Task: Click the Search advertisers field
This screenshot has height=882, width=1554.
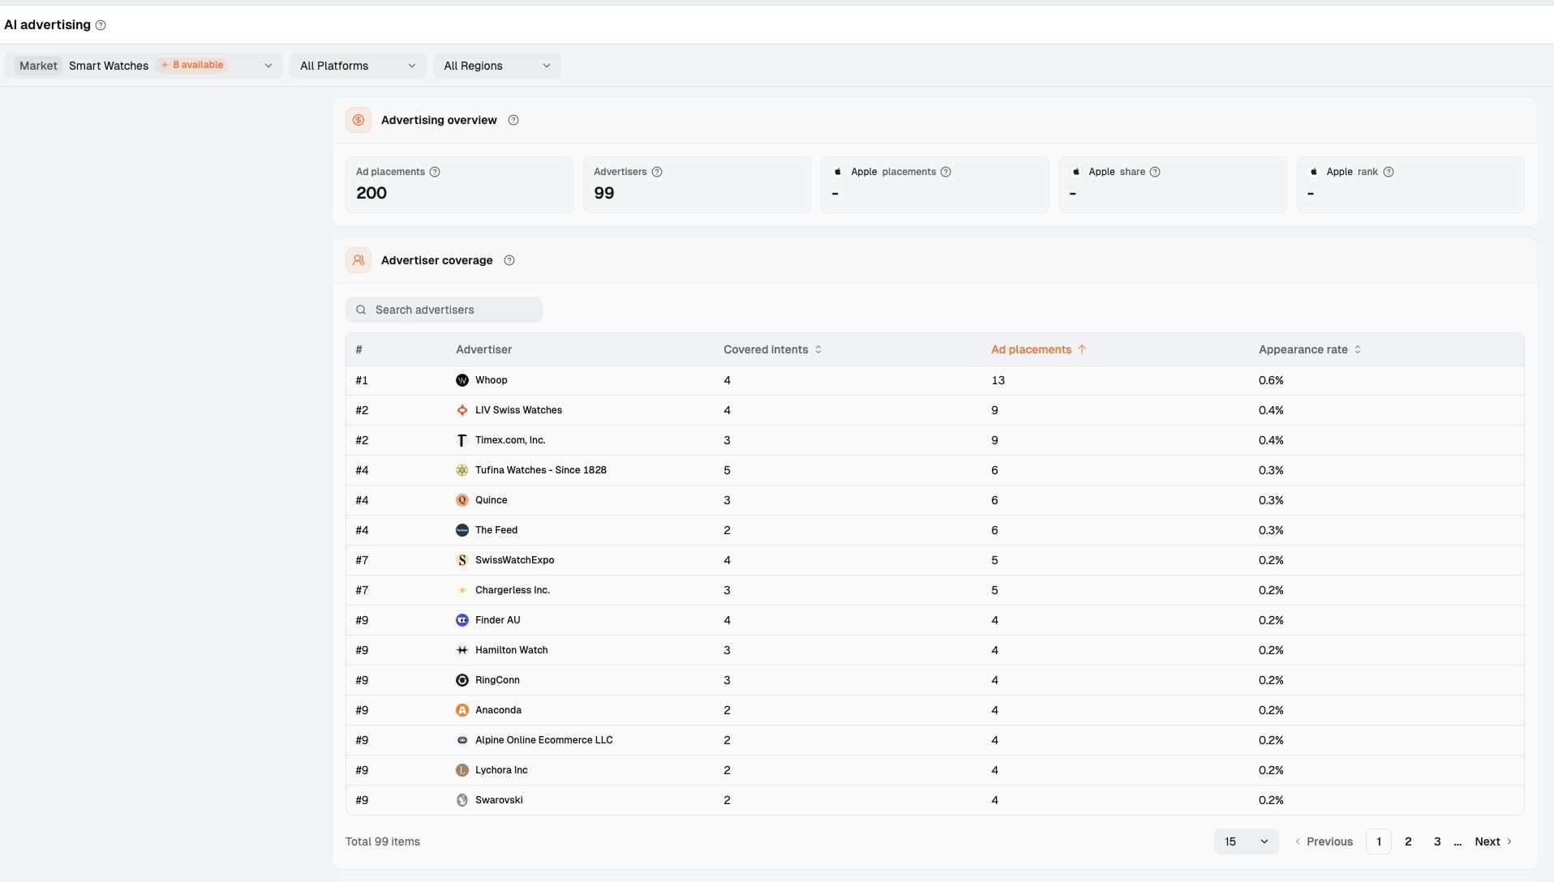Action: pos(444,310)
